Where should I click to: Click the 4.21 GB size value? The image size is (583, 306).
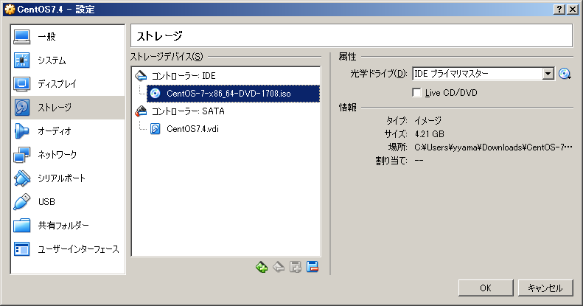[430, 134]
